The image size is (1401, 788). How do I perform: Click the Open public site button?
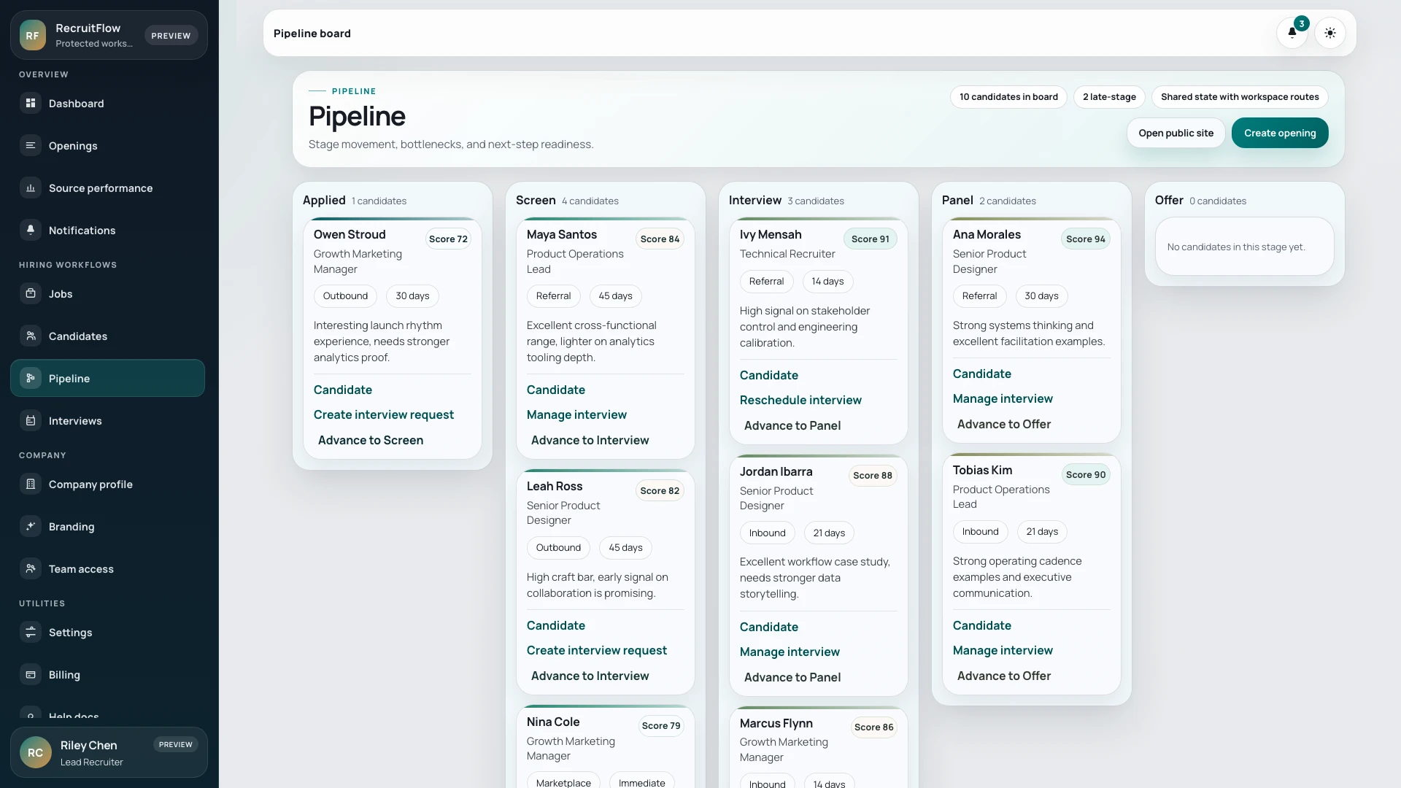[1176, 133]
